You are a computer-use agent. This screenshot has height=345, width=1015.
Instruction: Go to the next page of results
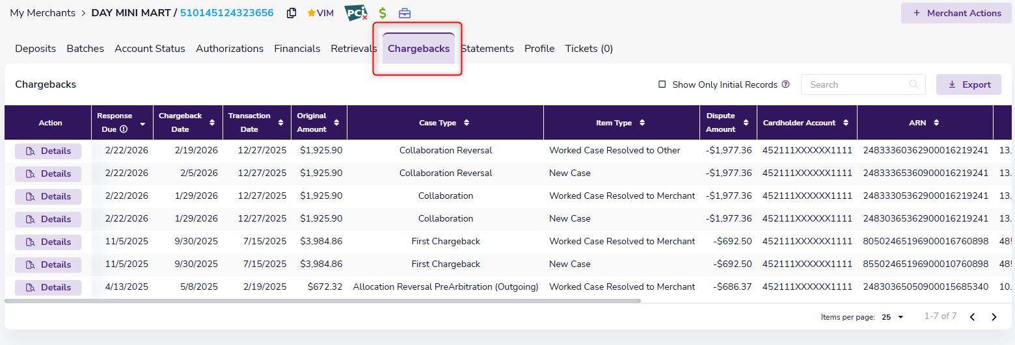(994, 317)
